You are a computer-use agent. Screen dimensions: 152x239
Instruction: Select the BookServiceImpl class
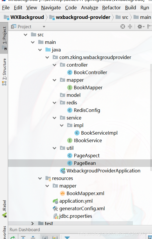[99, 133]
